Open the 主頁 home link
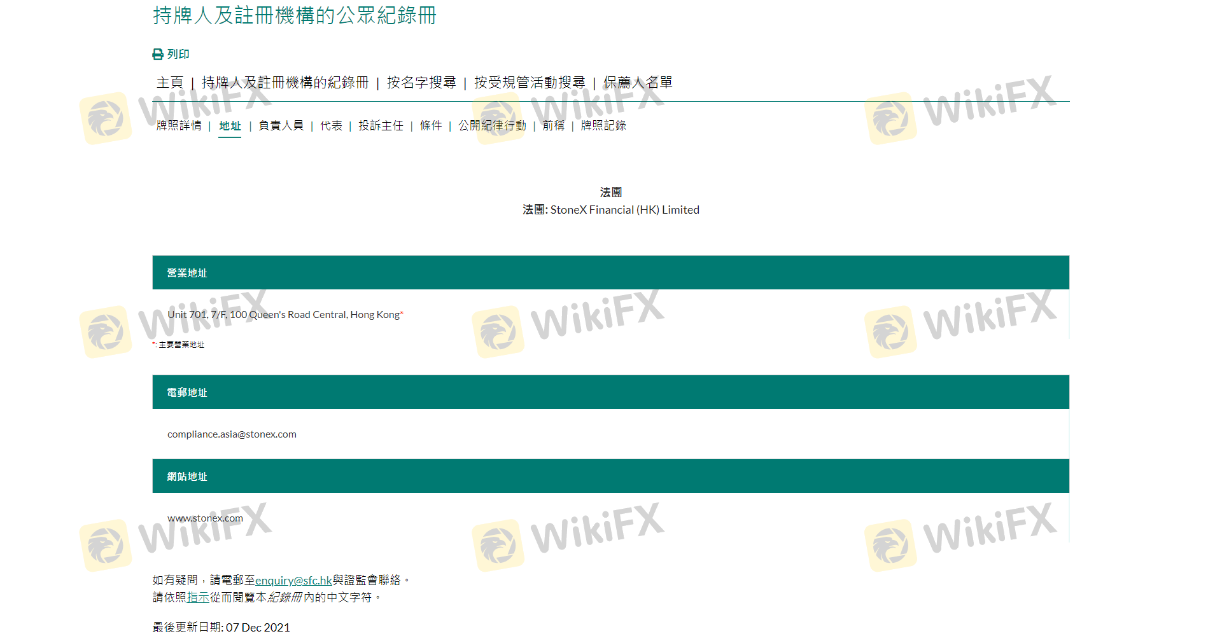Image resolution: width=1222 pixels, height=636 pixels. [170, 83]
